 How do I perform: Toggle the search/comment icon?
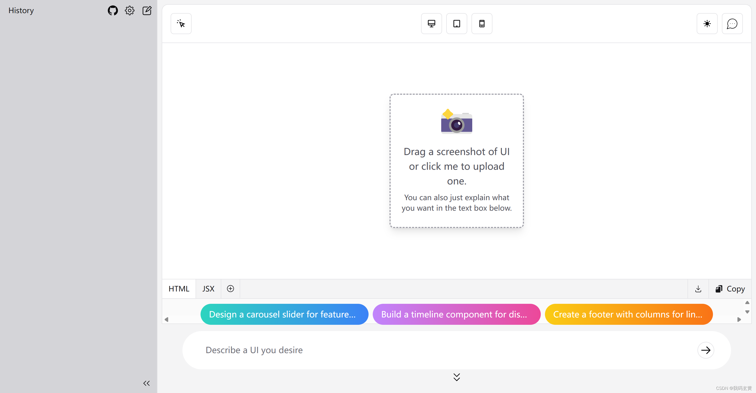tap(732, 24)
